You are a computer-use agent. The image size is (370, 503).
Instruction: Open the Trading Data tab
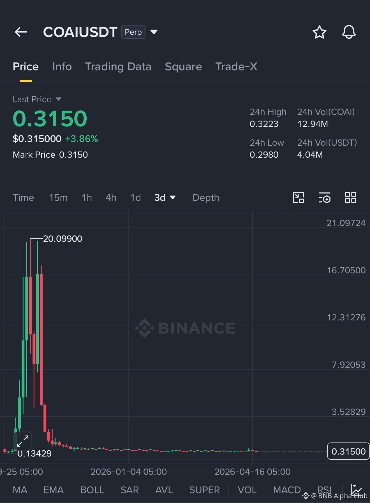(118, 67)
